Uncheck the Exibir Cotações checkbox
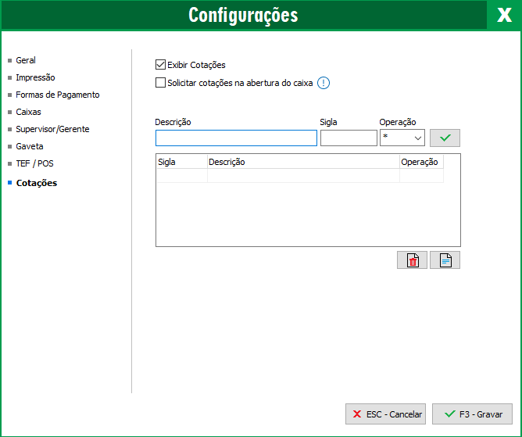The image size is (522, 437). click(x=161, y=65)
